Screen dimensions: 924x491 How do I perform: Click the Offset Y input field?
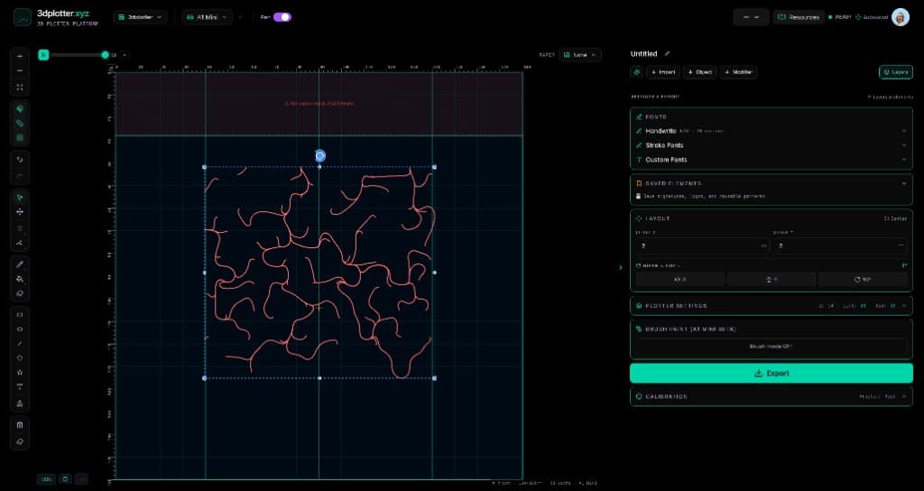coord(841,245)
